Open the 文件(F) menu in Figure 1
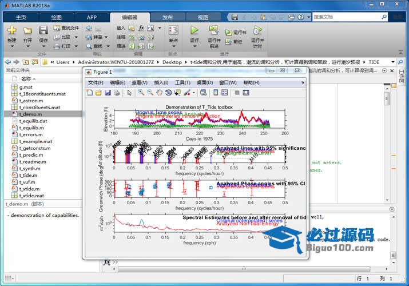This screenshot has height=286, width=409. pos(96,82)
